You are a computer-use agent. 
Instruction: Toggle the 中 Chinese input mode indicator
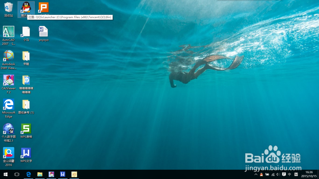pos(290,174)
